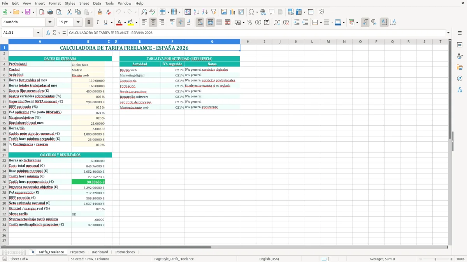Click the formula input line
Viewport: 467px width, 262px height.
[256, 33]
